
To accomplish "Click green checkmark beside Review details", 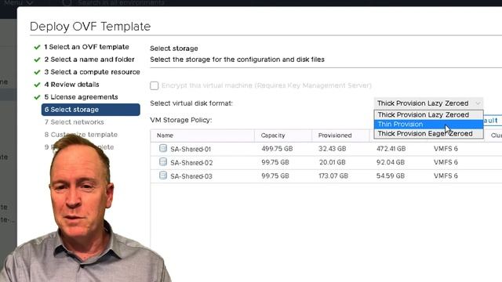I will tap(37, 85).
